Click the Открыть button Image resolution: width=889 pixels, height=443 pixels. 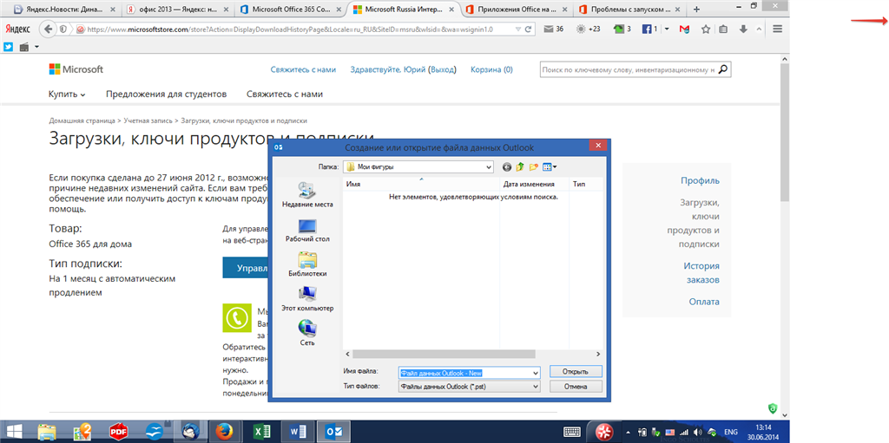point(576,372)
